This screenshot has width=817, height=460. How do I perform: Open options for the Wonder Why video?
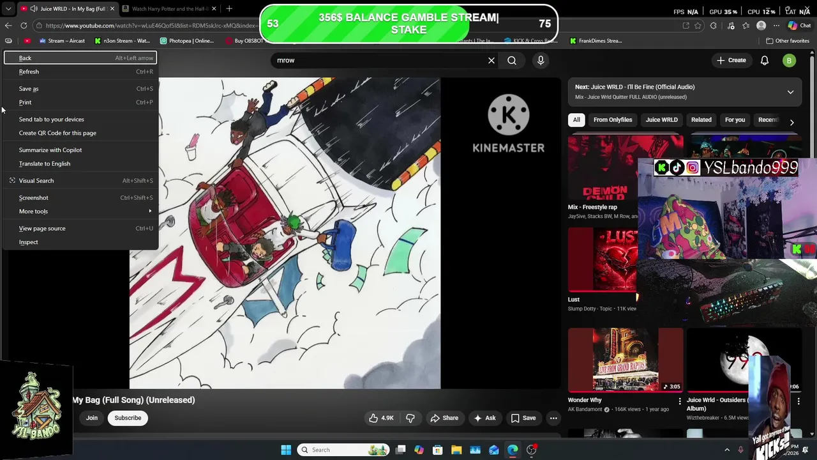[680, 401]
